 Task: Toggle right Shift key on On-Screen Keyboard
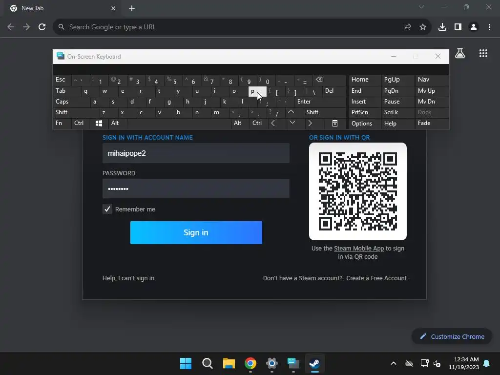tap(325, 112)
